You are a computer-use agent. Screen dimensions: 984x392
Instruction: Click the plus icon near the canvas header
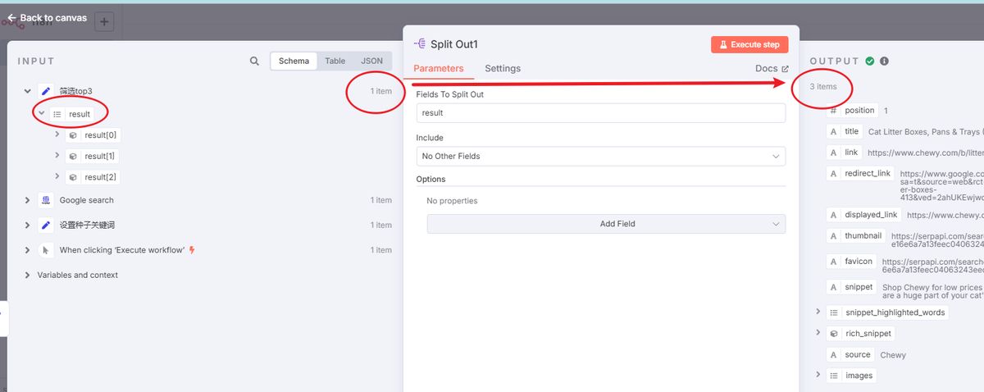[104, 22]
